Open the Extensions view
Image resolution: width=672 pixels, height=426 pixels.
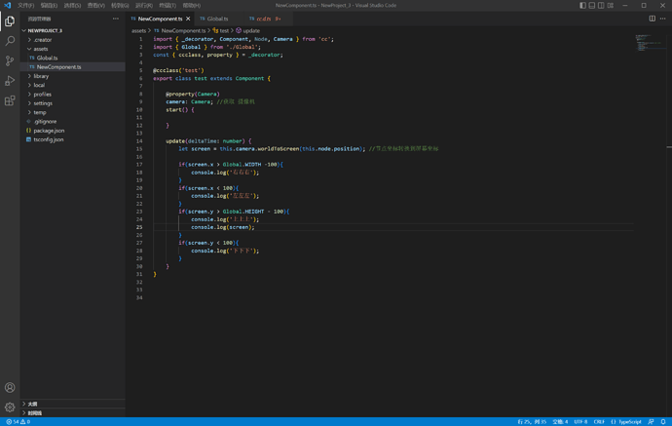pos(10,100)
